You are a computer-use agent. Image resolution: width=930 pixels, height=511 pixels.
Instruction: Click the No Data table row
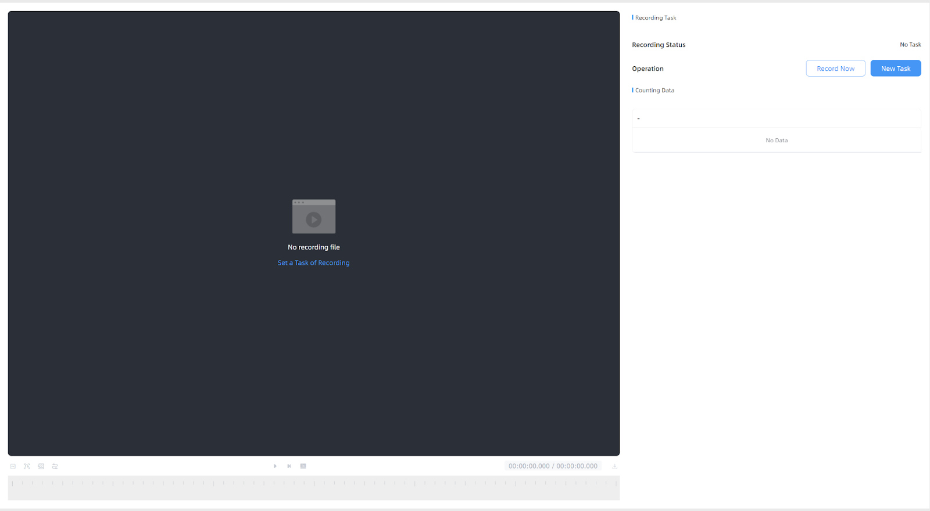777,141
